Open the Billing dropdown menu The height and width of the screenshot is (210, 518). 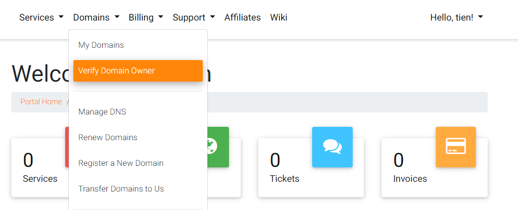coord(146,17)
